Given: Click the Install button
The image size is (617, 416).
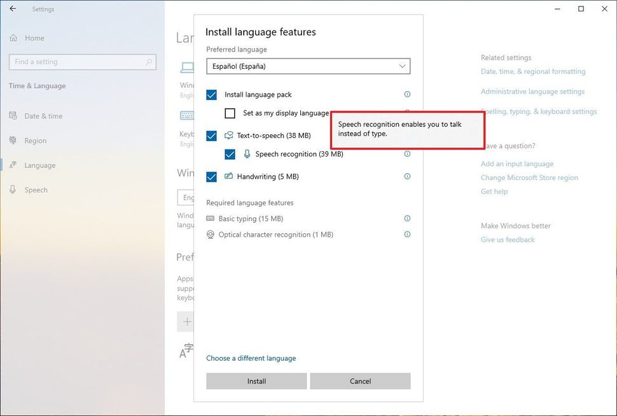Looking at the screenshot, I should click(x=256, y=380).
